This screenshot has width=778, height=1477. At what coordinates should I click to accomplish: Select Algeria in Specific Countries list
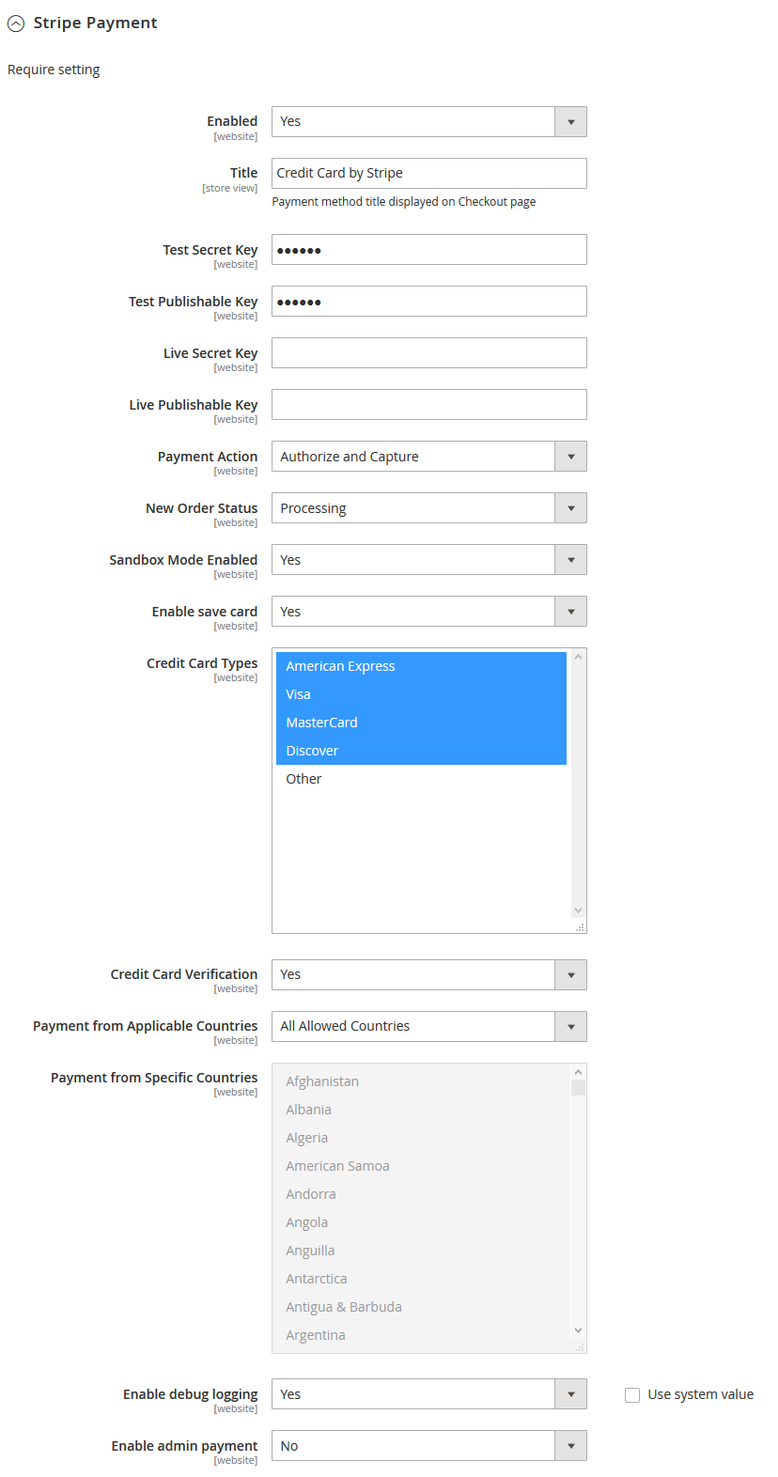tap(422, 1138)
